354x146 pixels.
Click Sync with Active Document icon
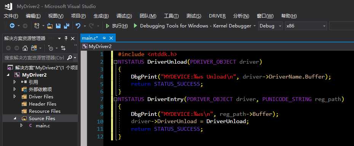63,48
